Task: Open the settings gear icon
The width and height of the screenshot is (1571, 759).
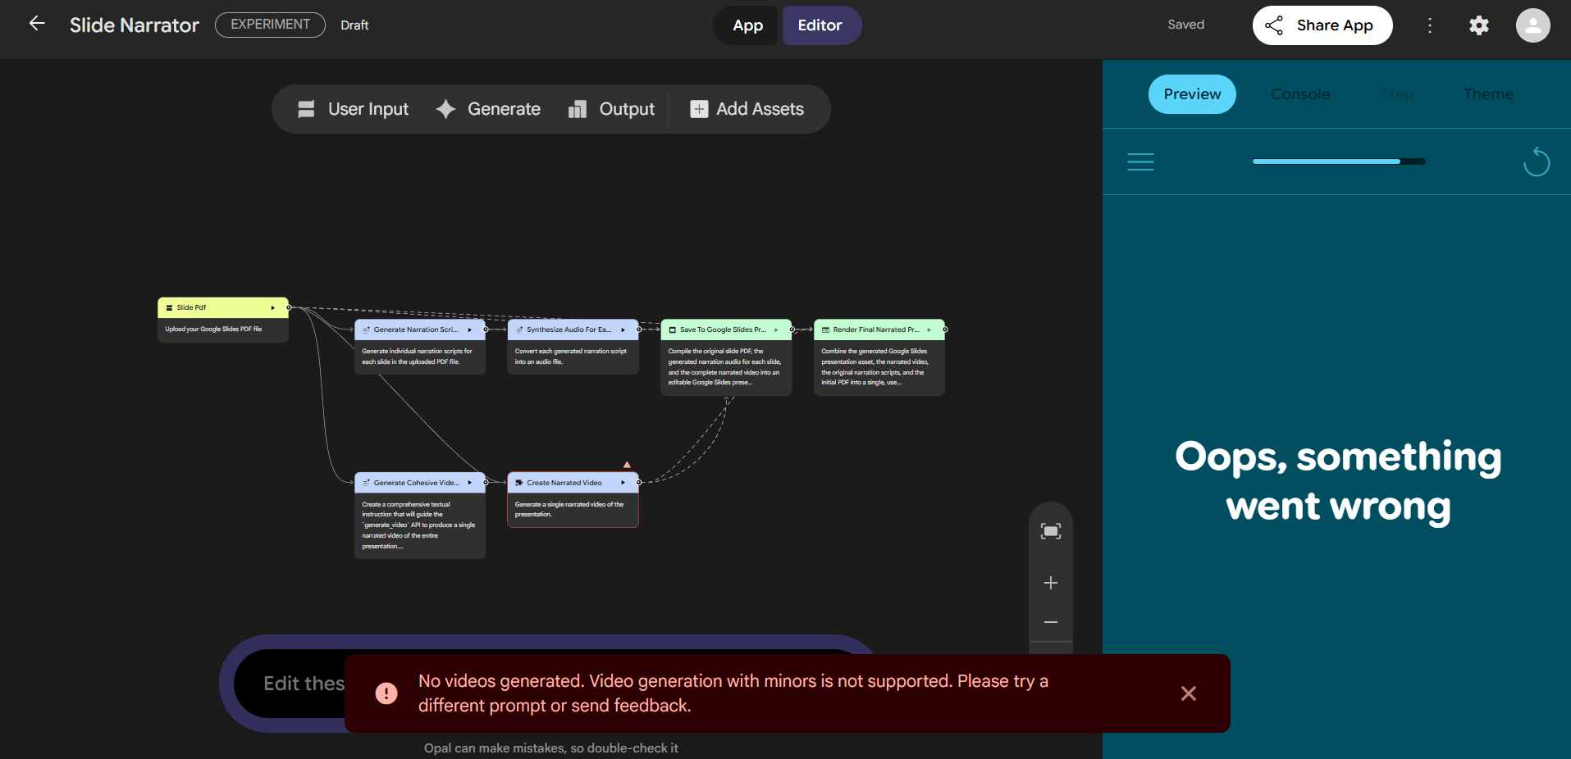Action: click(1478, 25)
